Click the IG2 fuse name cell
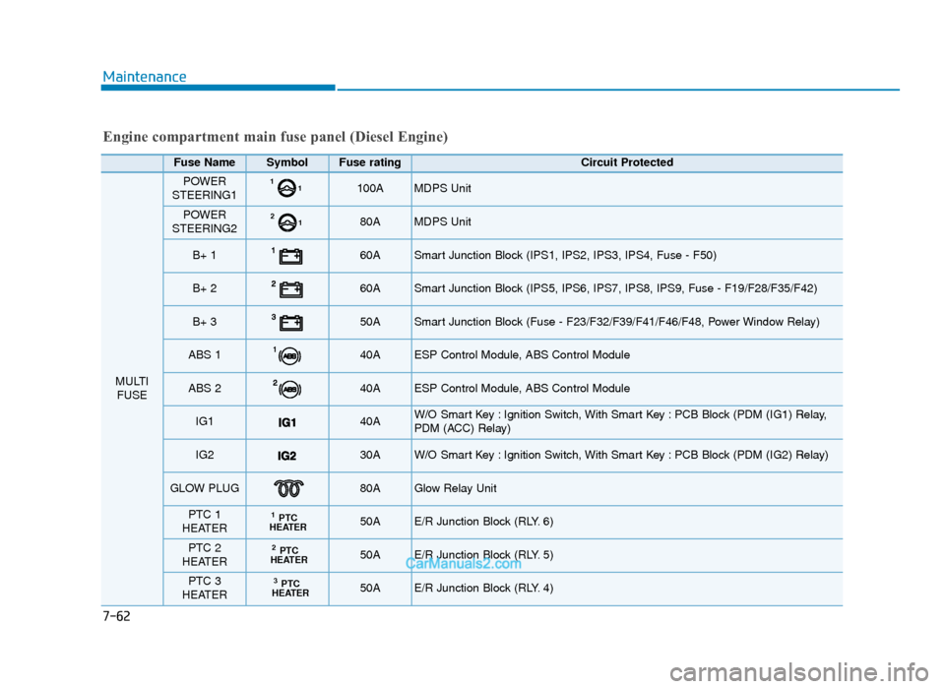The image size is (945, 689). click(x=205, y=455)
